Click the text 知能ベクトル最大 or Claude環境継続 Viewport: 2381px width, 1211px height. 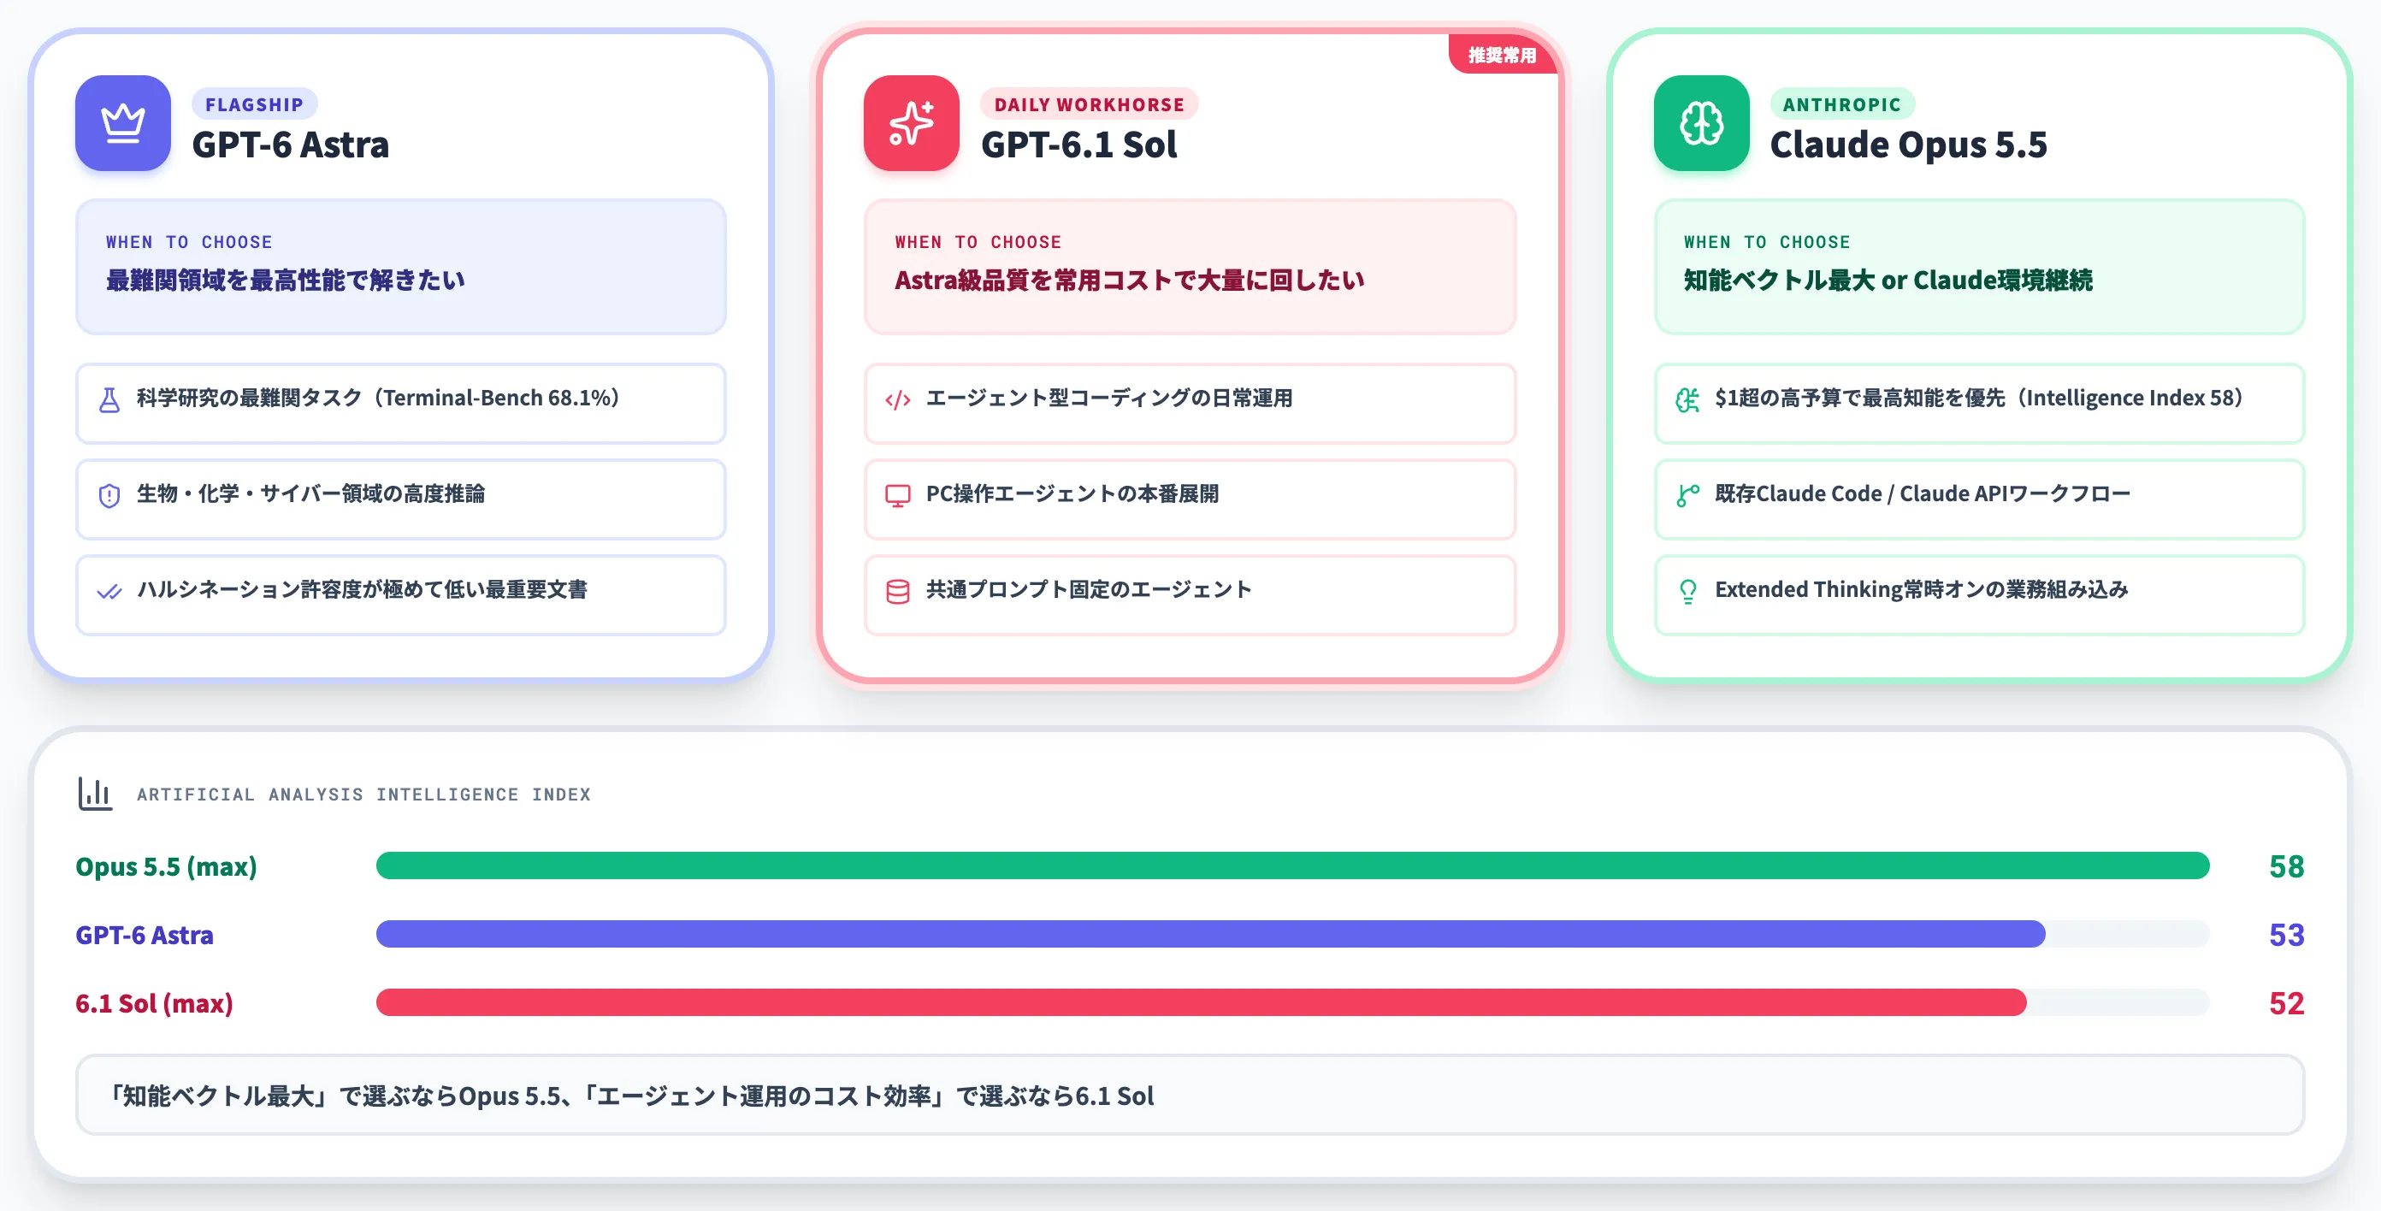pyautogui.click(x=1888, y=281)
